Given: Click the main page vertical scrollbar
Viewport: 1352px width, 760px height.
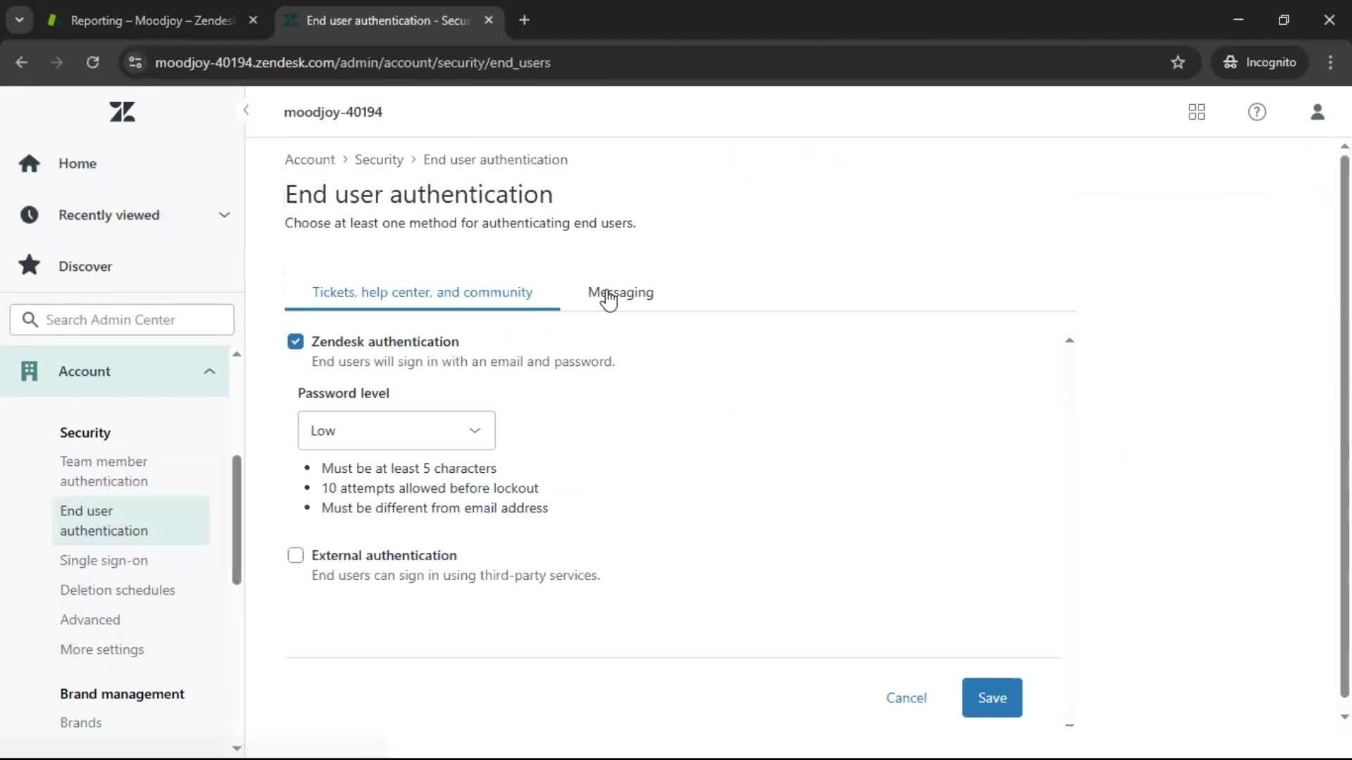Looking at the screenshot, I should click(x=1344, y=426).
